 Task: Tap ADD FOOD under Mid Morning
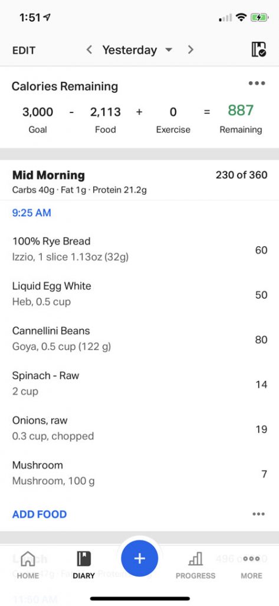pyautogui.click(x=40, y=514)
